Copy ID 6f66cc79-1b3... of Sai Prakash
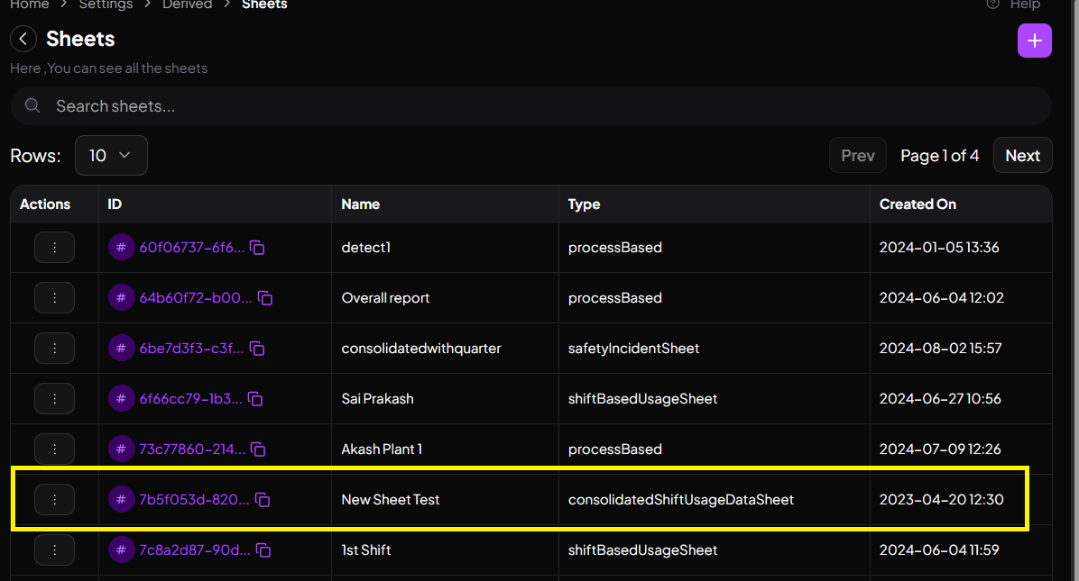Screen dimensions: 1079x581 coord(255,399)
